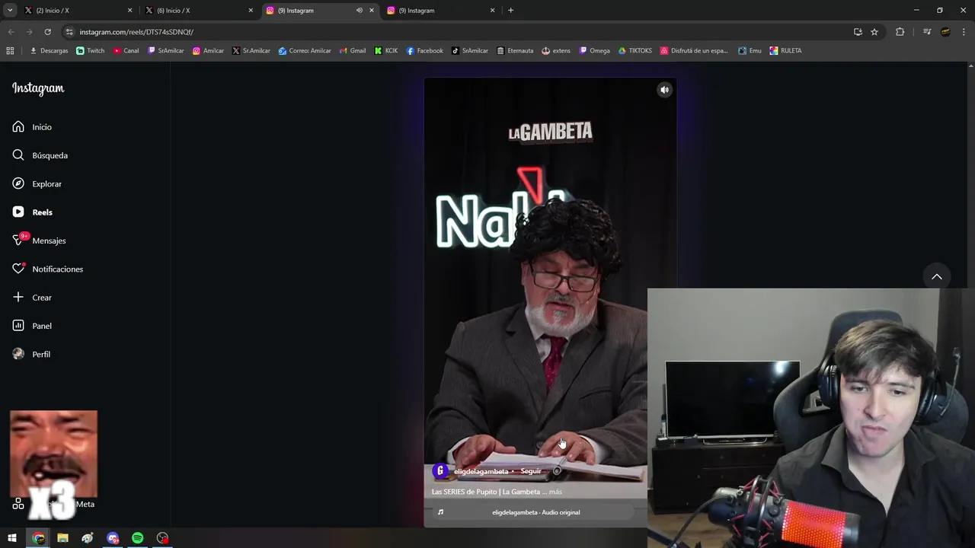
Task: Open Windows Start menu
Action: 12,538
